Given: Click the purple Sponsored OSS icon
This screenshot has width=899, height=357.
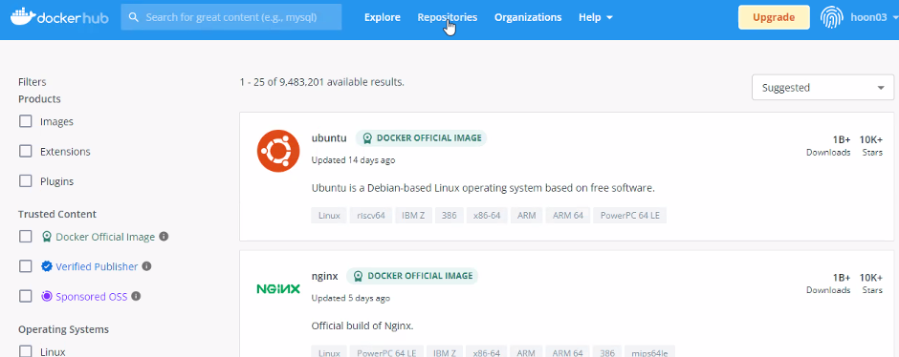Looking at the screenshot, I should pyautogui.click(x=47, y=296).
